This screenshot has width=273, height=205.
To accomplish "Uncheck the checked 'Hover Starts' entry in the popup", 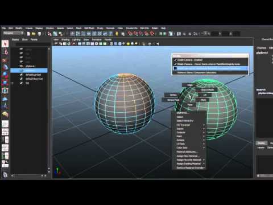I will tap(210, 64).
